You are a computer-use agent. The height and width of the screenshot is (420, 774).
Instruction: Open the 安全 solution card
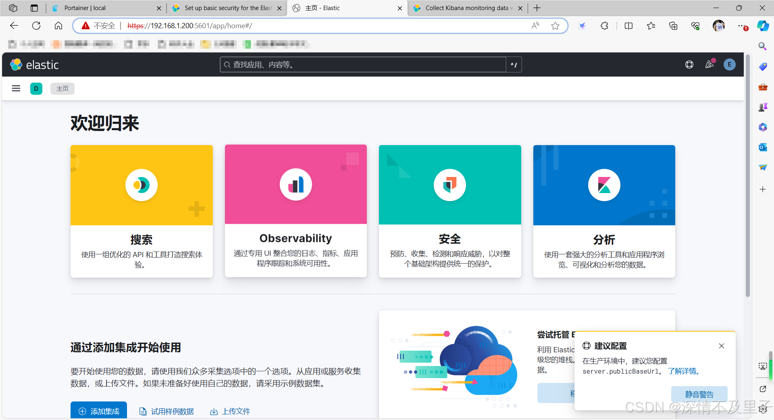(x=450, y=211)
